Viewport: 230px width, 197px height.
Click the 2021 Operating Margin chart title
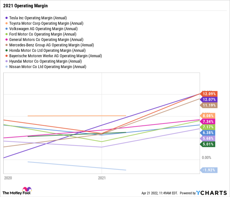coord(23,6)
